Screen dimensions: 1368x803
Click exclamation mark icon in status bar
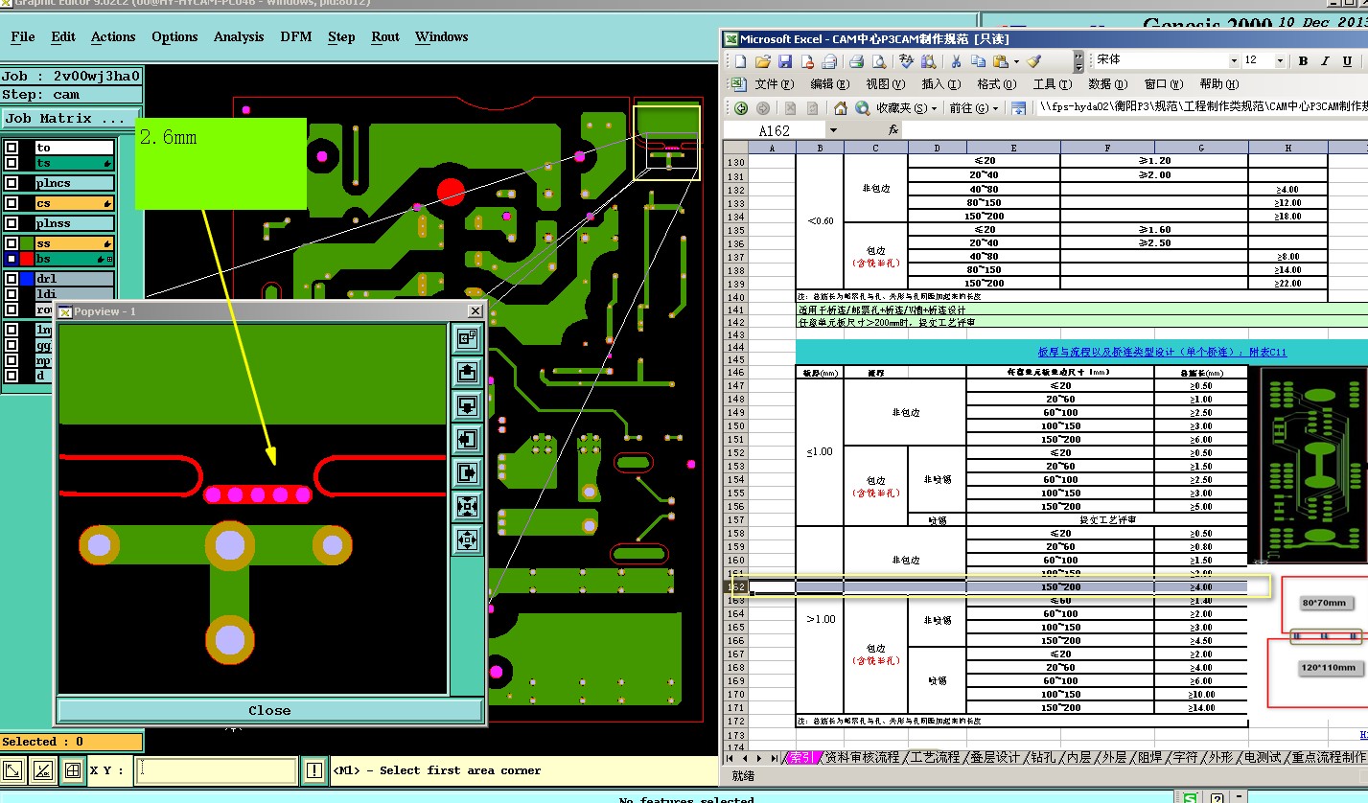tap(314, 770)
